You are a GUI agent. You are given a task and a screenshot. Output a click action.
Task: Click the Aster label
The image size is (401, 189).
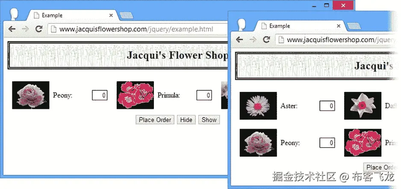click(289, 106)
